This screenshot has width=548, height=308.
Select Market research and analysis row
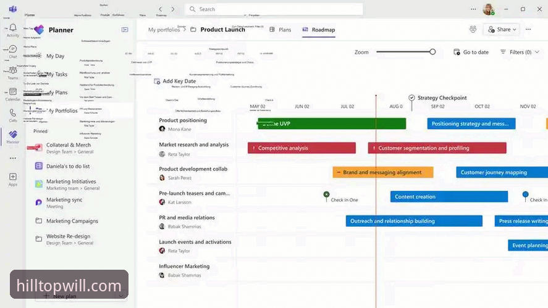coord(193,144)
